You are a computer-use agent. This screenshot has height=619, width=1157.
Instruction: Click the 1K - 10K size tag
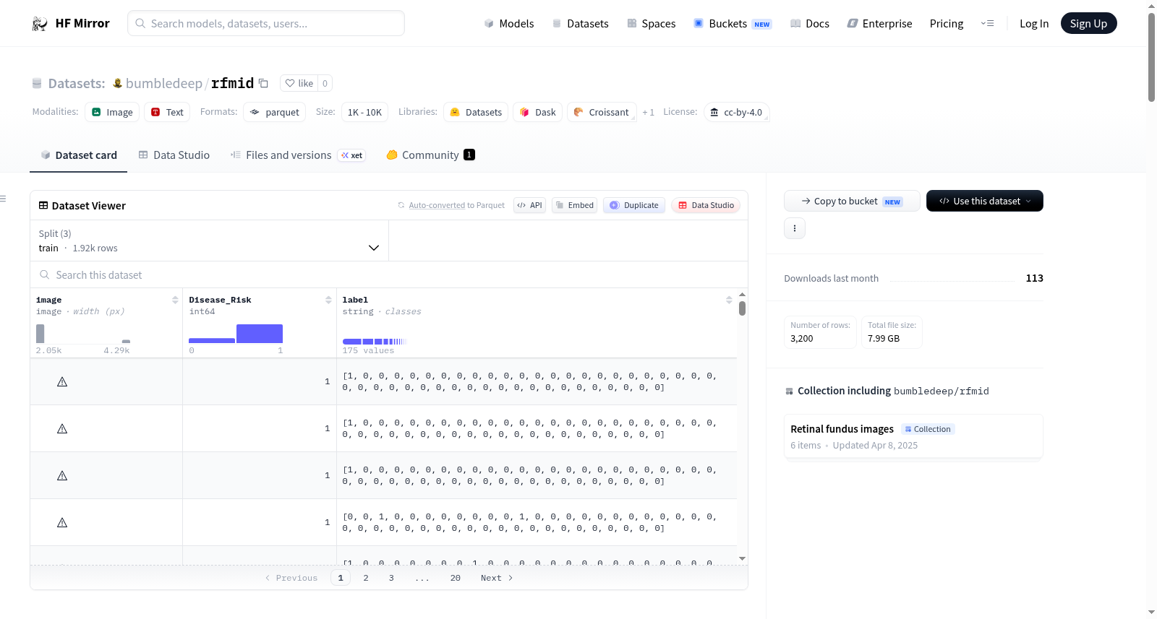[x=364, y=112]
